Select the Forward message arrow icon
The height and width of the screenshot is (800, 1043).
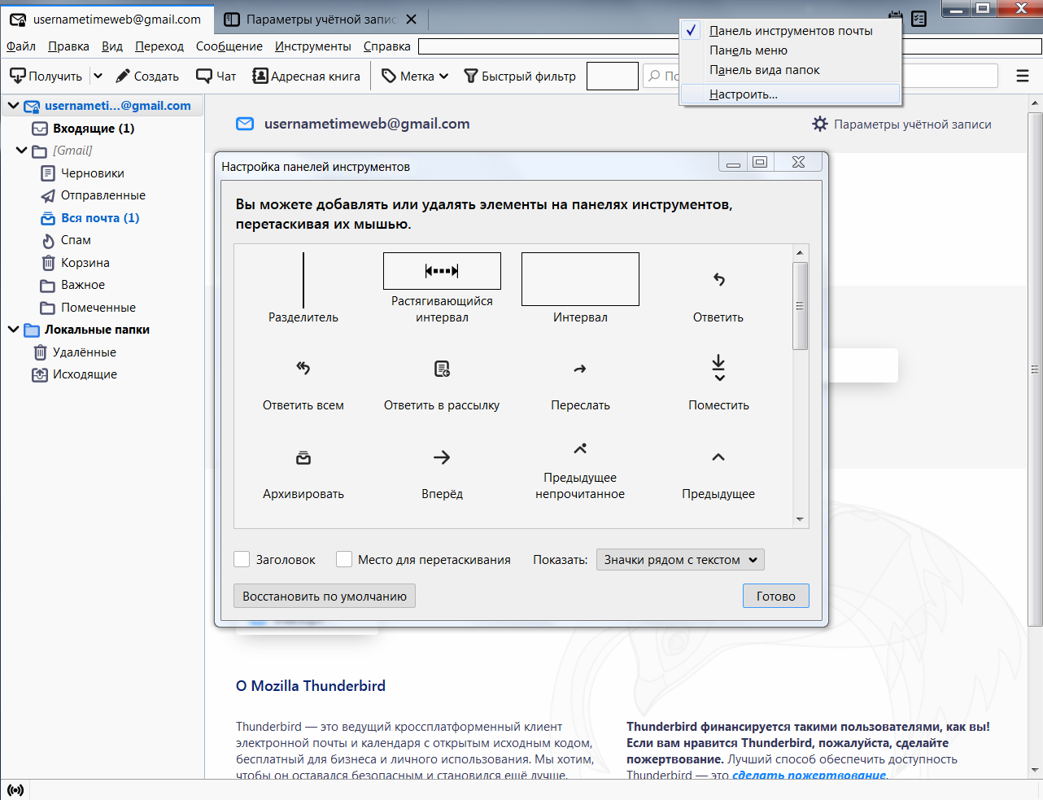coord(580,369)
